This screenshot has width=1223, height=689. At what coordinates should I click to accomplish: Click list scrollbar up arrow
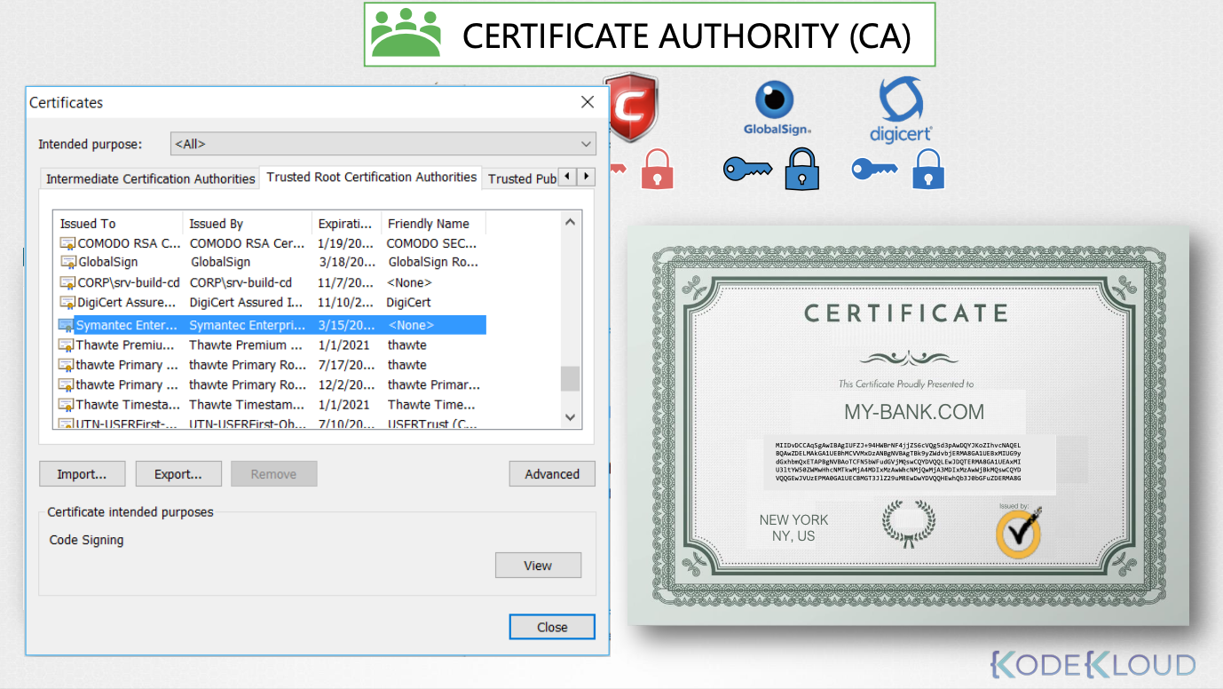[x=571, y=221]
